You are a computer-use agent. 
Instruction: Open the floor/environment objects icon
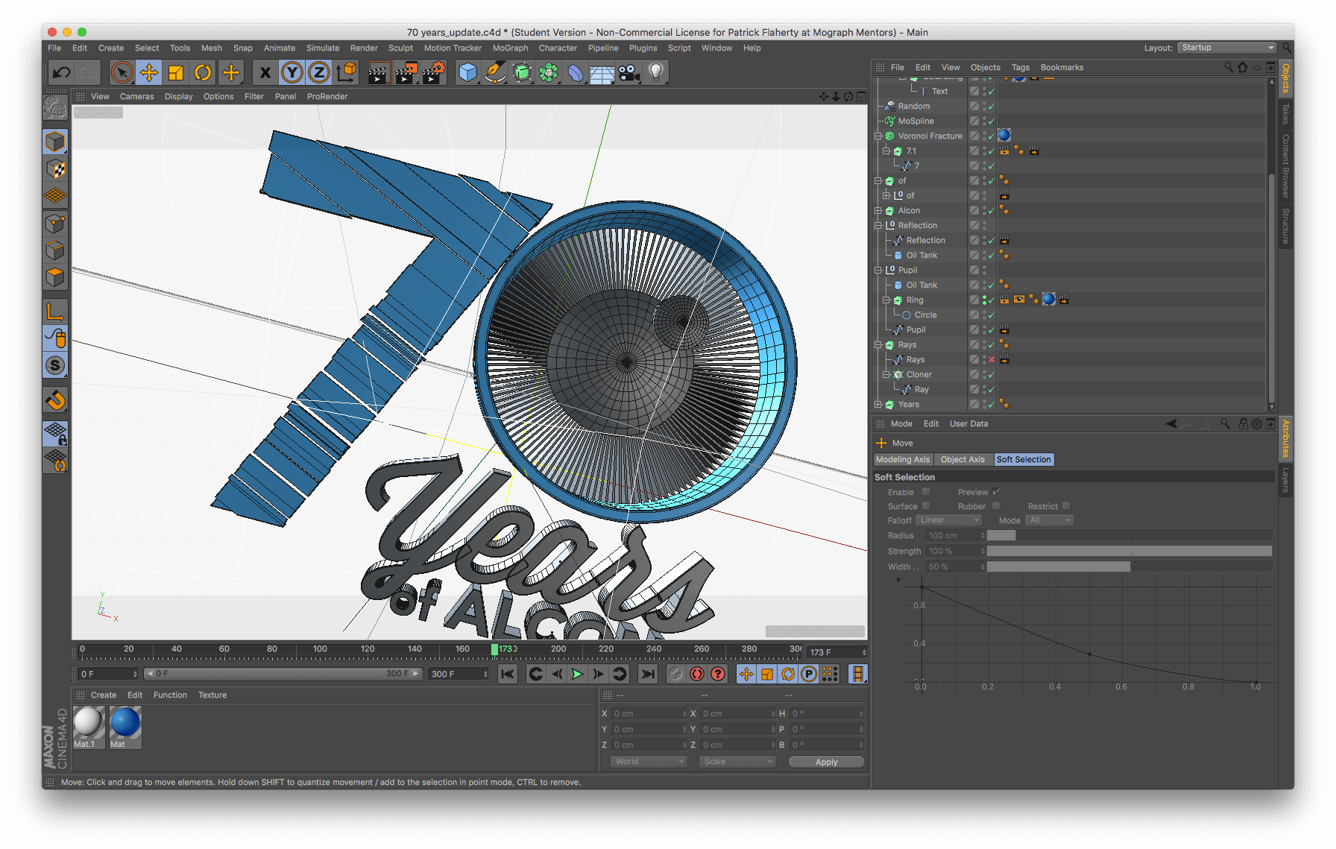click(x=602, y=72)
